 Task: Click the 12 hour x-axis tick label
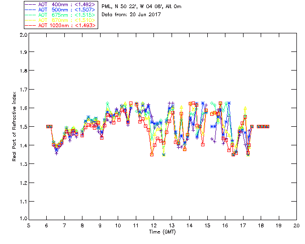[x=153, y=226]
